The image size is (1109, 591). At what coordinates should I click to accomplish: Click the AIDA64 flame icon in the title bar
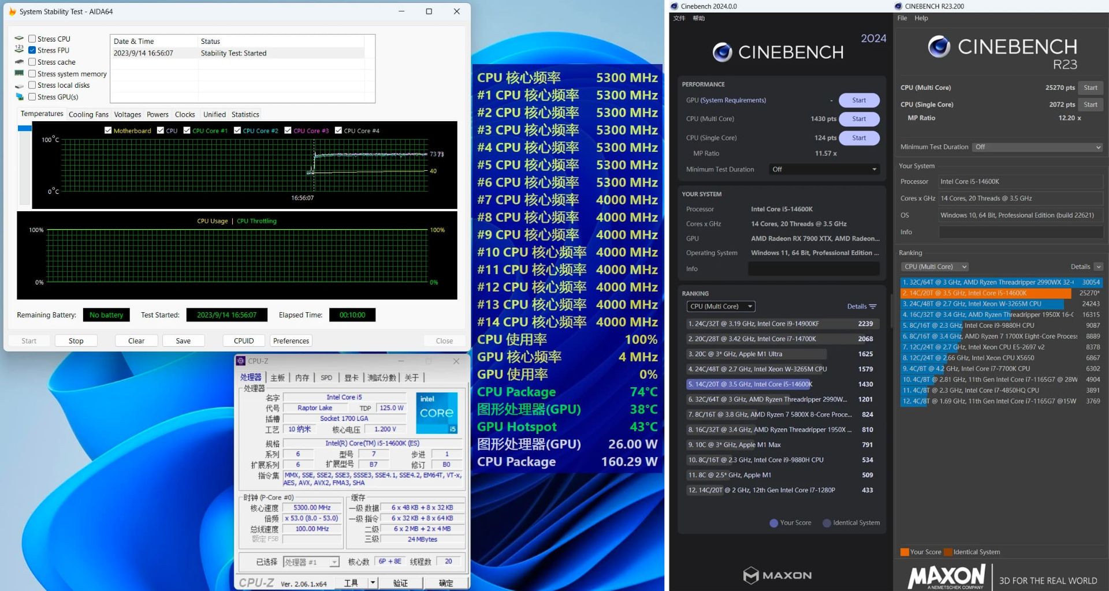click(12, 11)
